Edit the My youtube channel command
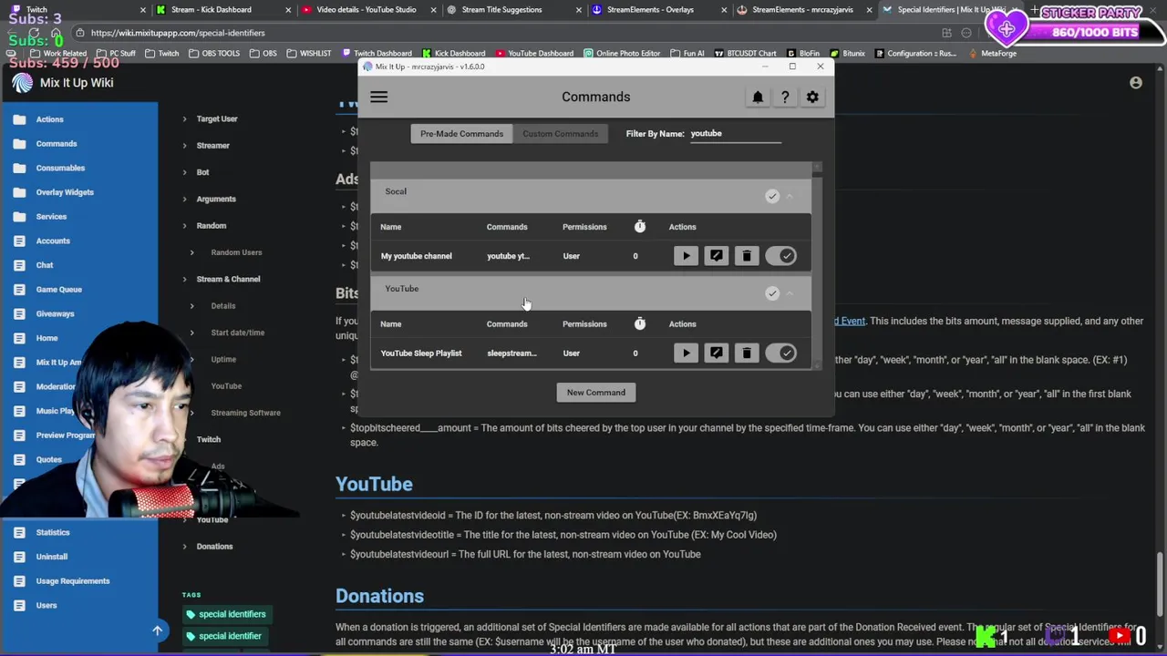The width and height of the screenshot is (1167, 656). [717, 256]
